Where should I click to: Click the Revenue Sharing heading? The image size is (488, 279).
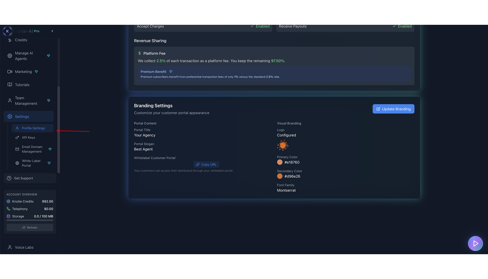(x=150, y=41)
